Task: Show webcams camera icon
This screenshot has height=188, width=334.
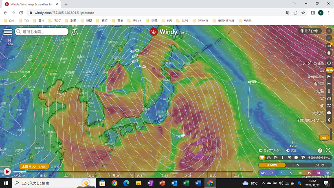Action: click(x=296, y=157)
